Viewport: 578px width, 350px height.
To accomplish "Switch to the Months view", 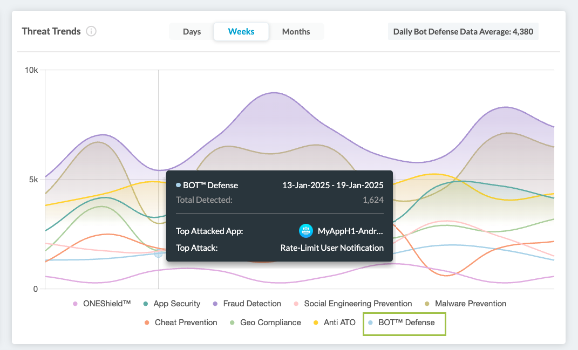I will click(x=296, y=31).
